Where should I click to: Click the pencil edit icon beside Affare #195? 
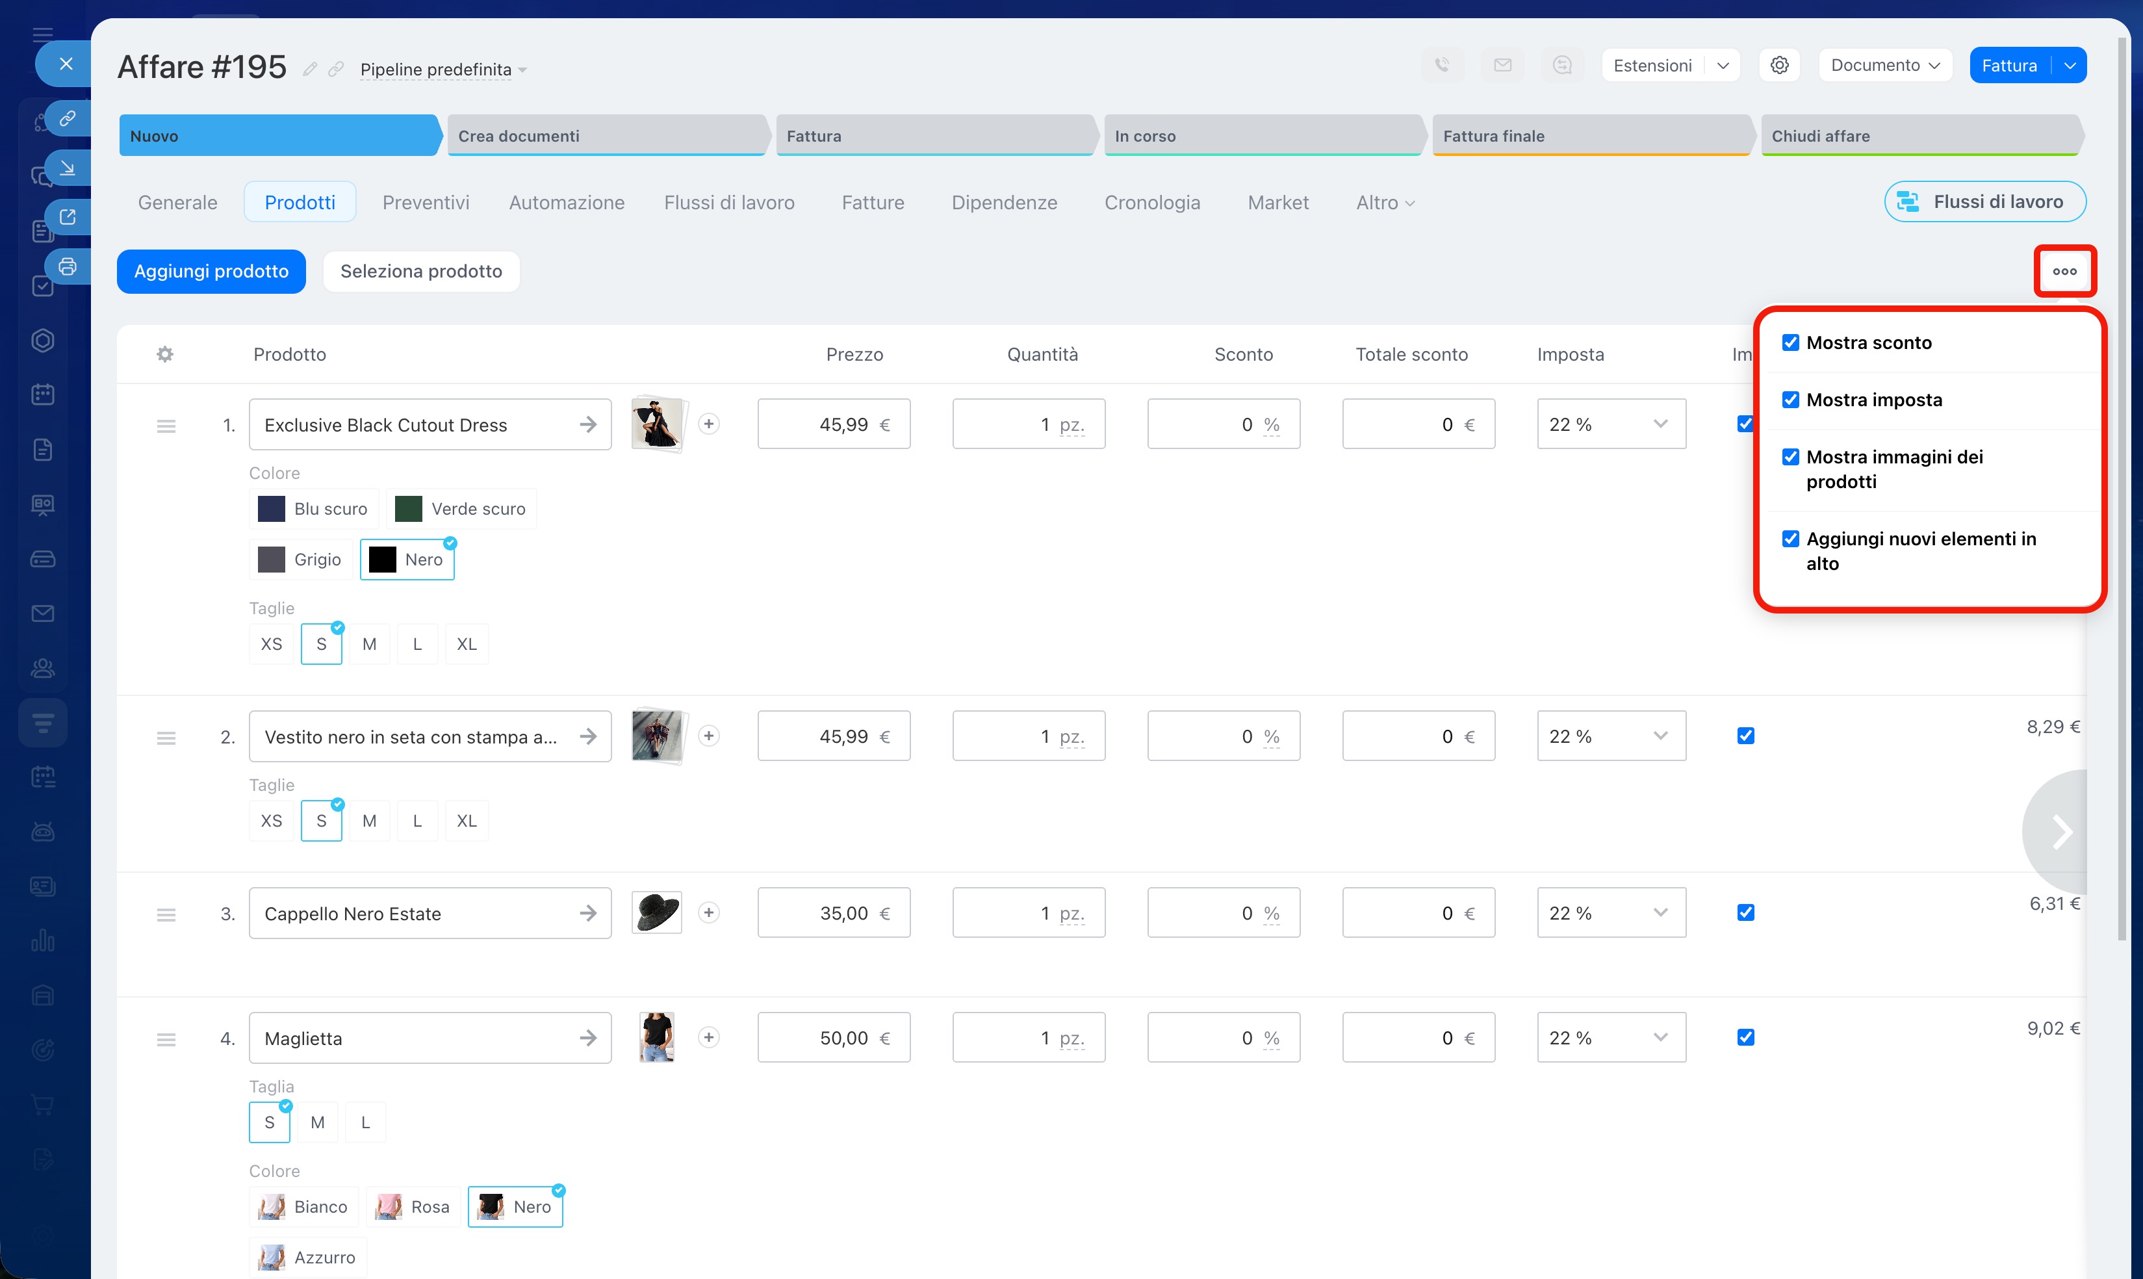pyautogui.click(x=310, y=69)
